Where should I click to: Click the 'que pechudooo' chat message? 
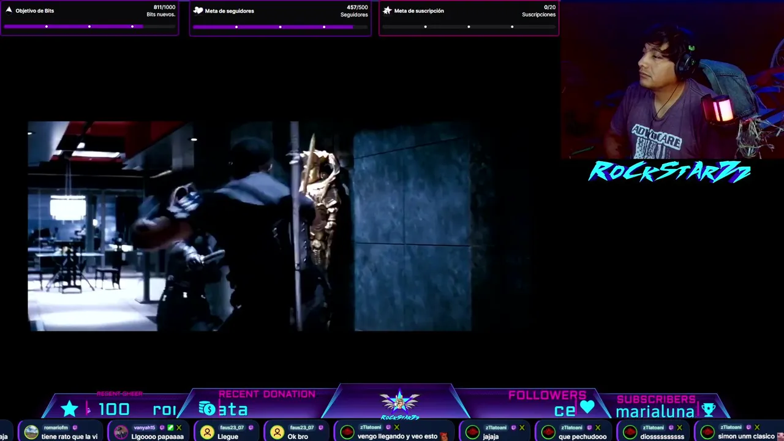click(582, 437)
